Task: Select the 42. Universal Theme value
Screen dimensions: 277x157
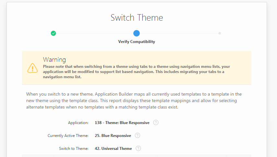Action: (x=113, y=149)
